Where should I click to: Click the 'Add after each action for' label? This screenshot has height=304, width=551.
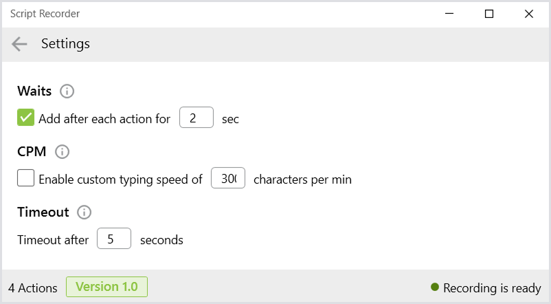coord(104,119)
